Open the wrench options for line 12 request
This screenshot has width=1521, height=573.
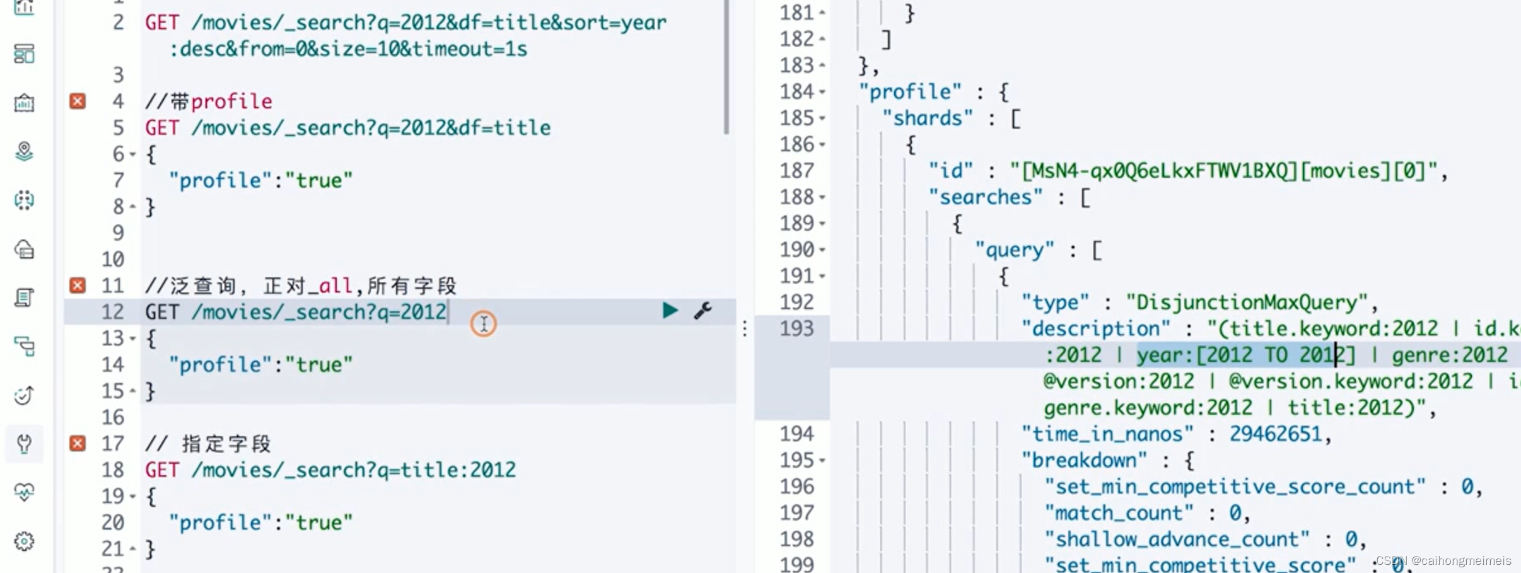pyautogui.click(x=703, y=311)
